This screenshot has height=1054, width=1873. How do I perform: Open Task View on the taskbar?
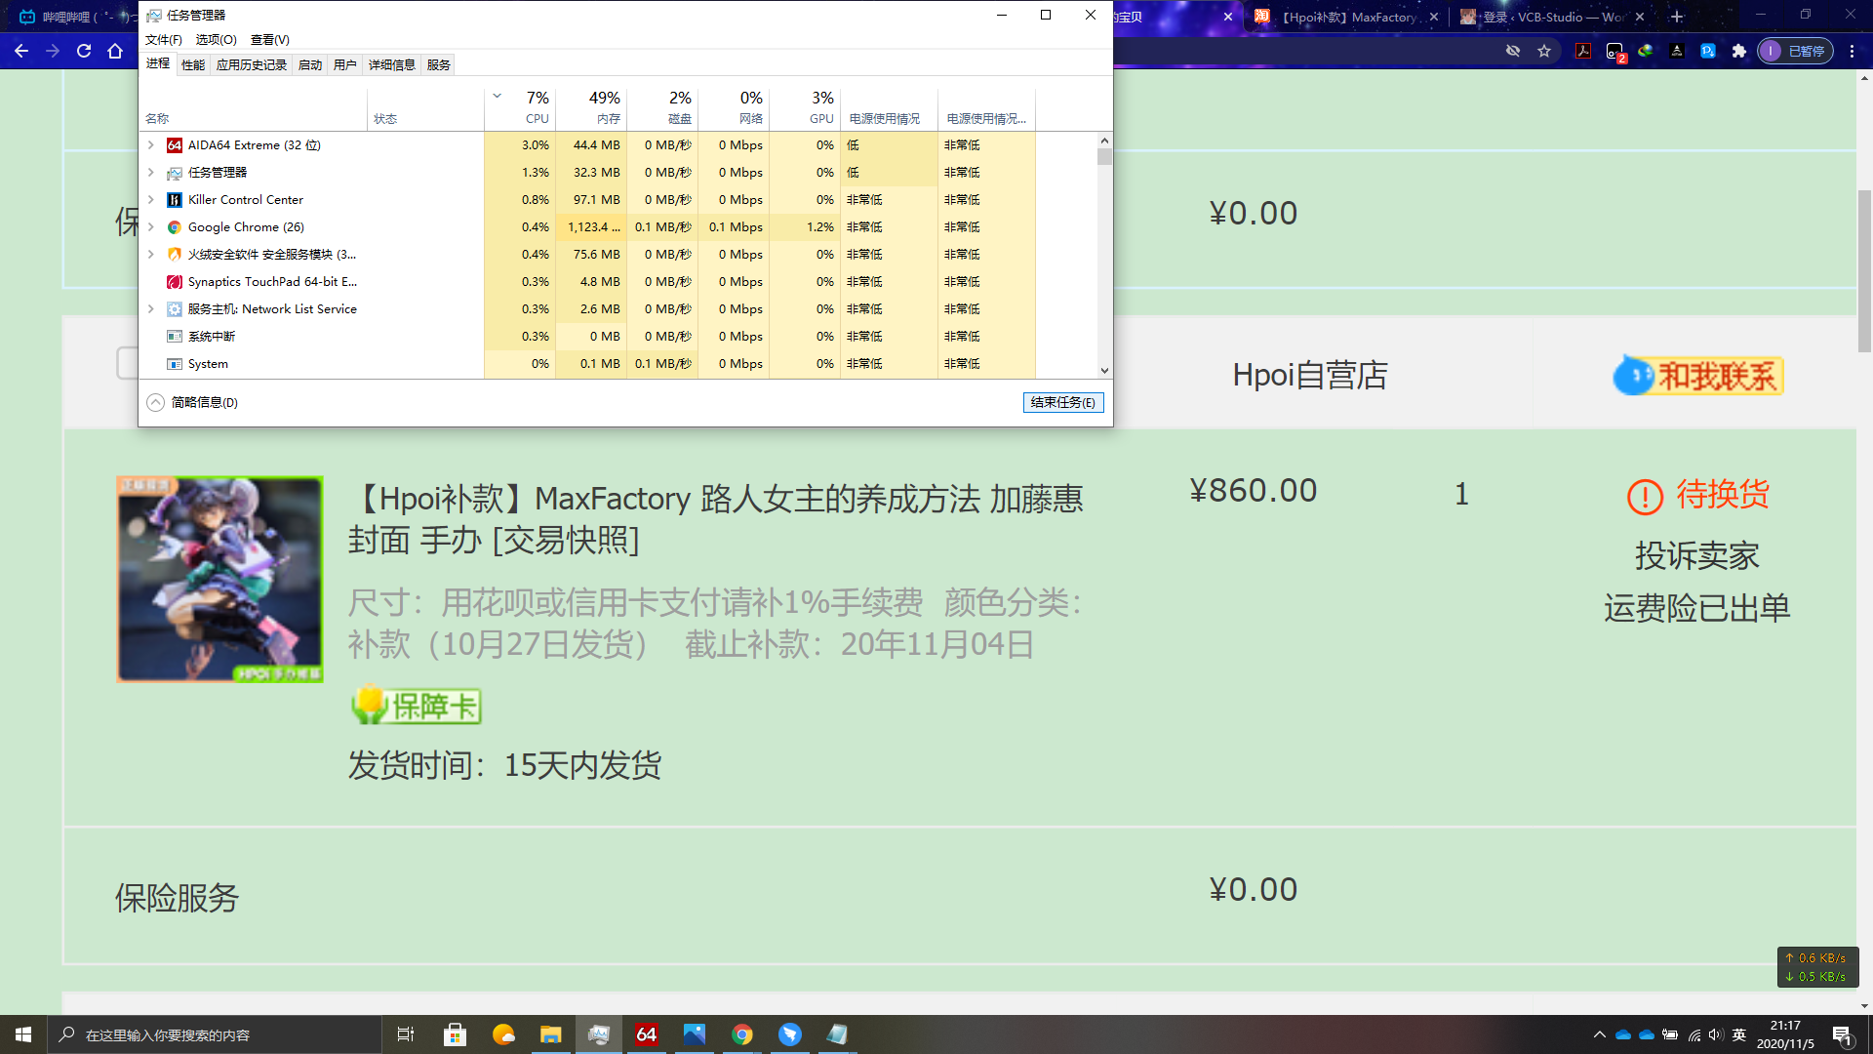click(x=406, y=1034)
